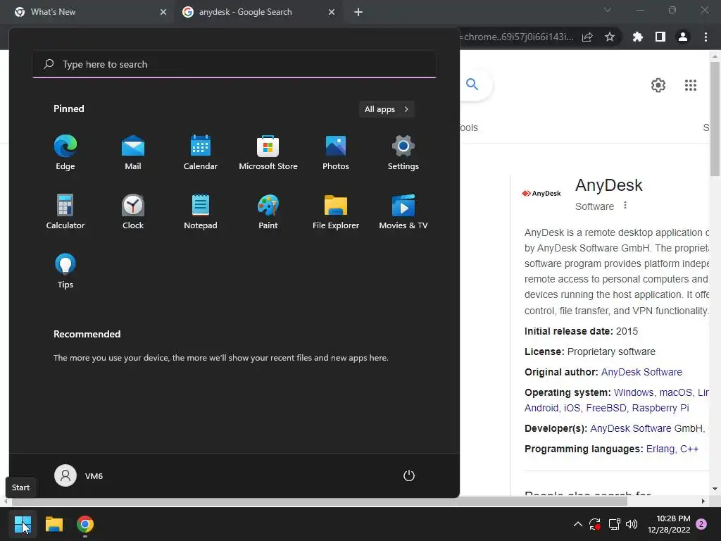Open Notepad
The image size is (721, 541).
[201, 211]
